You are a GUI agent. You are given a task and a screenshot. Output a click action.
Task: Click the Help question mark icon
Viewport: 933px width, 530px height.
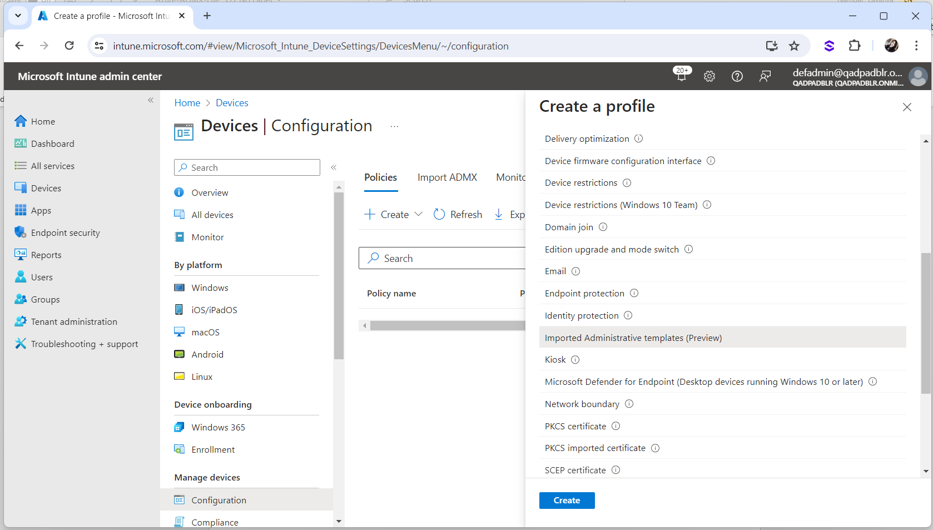(x=737, y=77)
